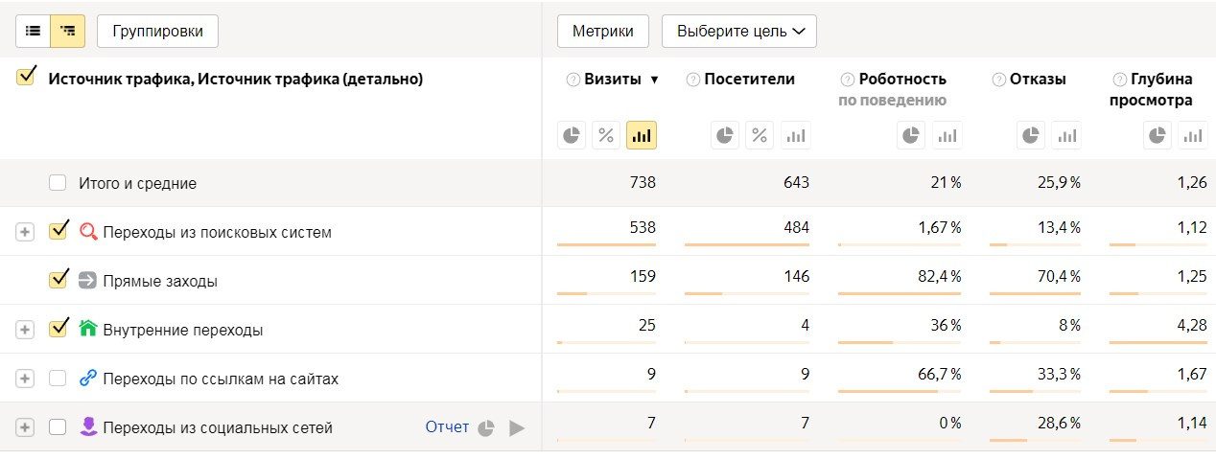Open the Выберите цель dropdown
The height and width of the screenshot is (460, 1216).
pyautogui.click(x=739, y=31)
